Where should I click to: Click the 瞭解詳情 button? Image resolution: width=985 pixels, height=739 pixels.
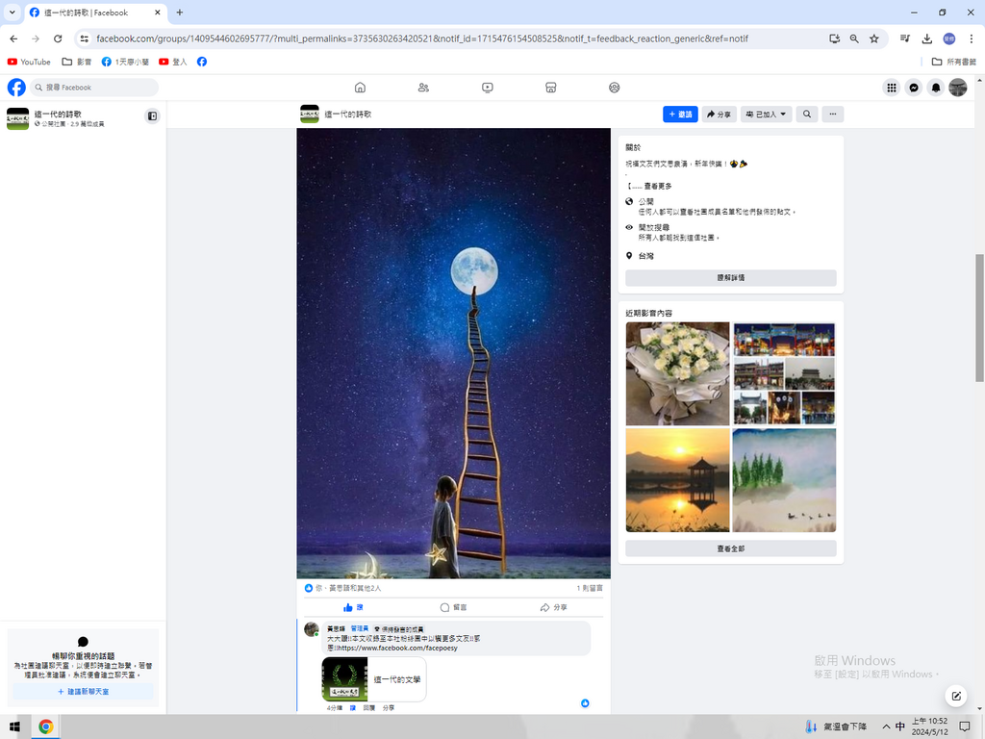(730, 277)
